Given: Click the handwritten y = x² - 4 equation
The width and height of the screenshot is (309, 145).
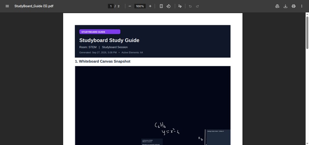Looking at the screenshot, I should (171, 132).
